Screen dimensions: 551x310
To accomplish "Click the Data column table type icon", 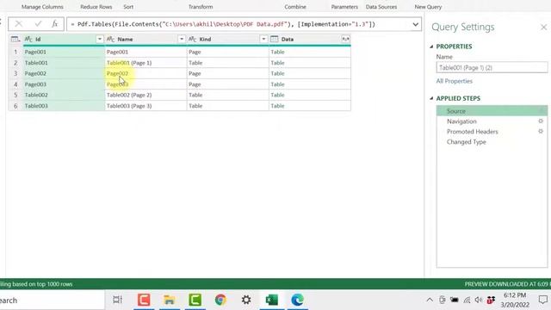I will [x=274, y=39].
